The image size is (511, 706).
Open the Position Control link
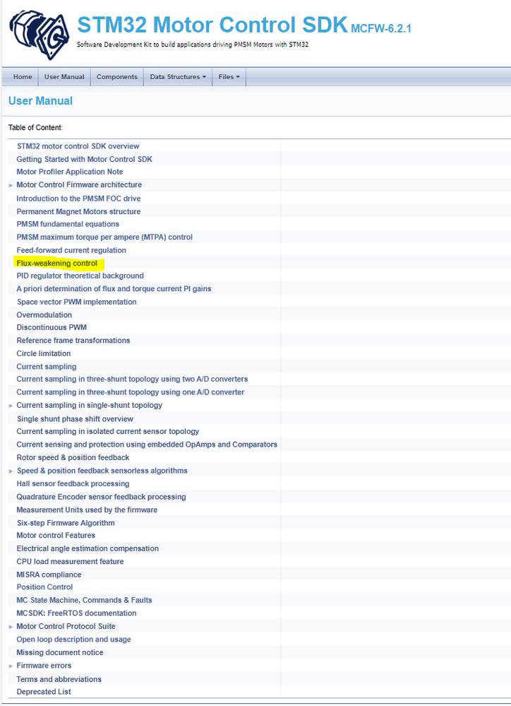[x=44, y=587]
